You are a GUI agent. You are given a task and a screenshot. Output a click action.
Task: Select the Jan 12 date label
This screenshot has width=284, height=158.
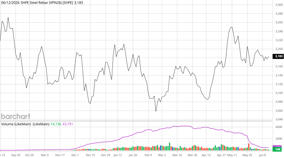point(118,155)
